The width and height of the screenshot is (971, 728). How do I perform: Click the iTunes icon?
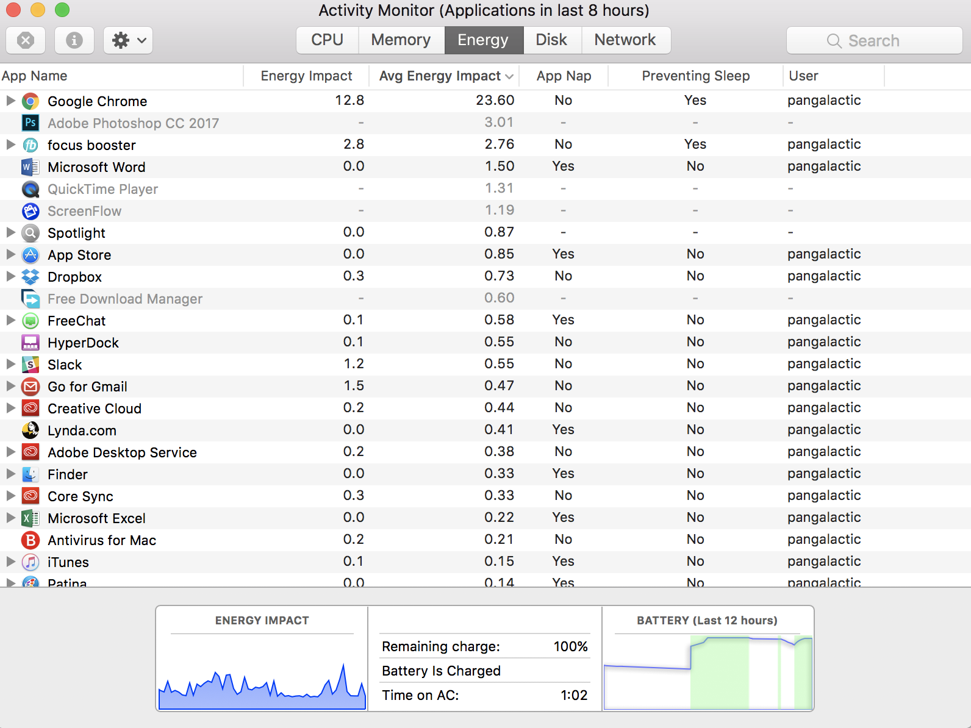(x=30, y=562)
